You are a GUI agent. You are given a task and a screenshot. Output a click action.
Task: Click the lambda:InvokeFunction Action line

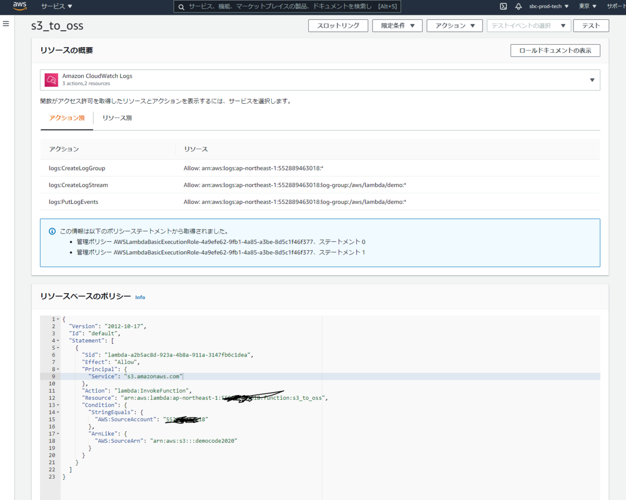[137, 391]
